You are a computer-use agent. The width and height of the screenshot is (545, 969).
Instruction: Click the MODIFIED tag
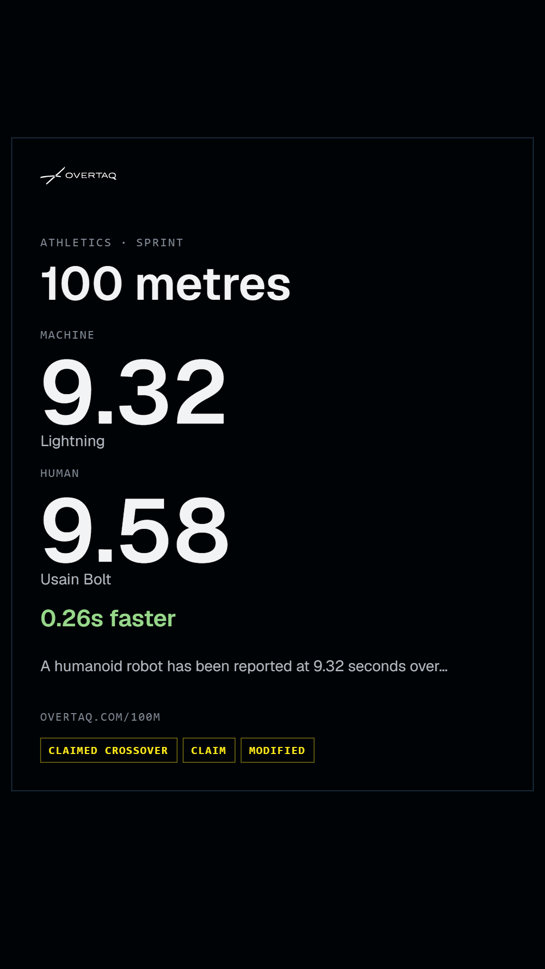point(278,750)
